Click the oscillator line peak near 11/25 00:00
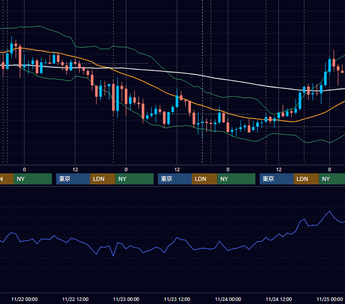The image size is (345, 304). 329,211
